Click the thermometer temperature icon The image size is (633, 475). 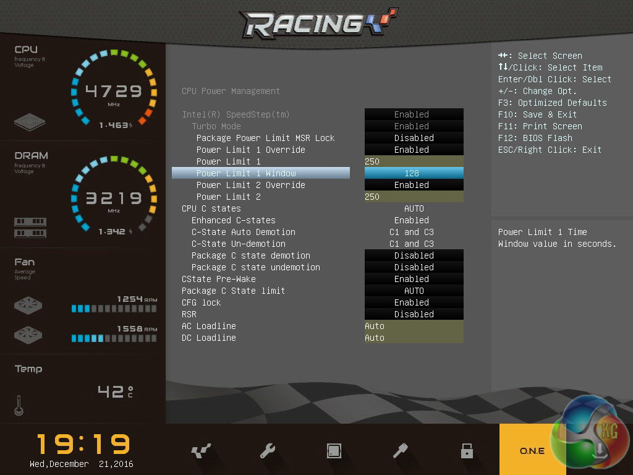click(x=19, y=406)
